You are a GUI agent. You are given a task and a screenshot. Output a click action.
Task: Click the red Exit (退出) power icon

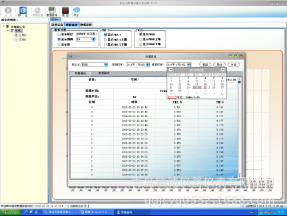click(65, 10)
